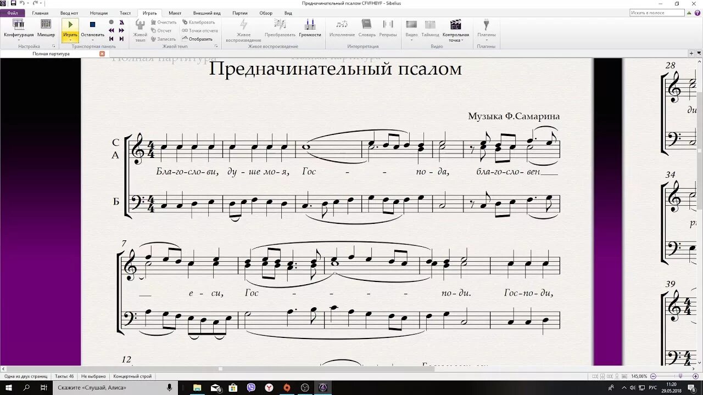Switch to the Главная ribbon tab

tap(40, 13)
